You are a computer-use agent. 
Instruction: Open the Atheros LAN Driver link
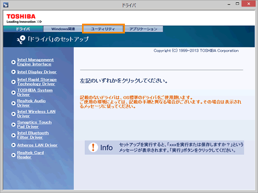pos(37,145)
